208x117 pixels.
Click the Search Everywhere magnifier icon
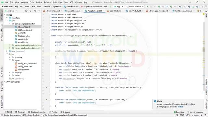pos(202,6)
